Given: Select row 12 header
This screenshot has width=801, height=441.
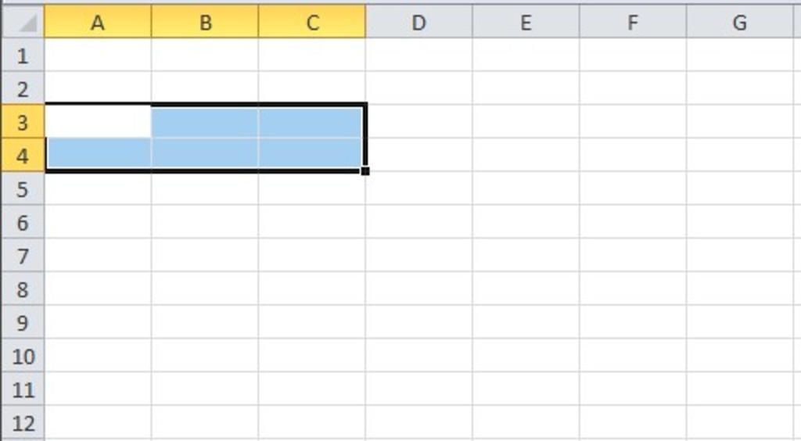Looking at the screenshot, I should 22,423.
